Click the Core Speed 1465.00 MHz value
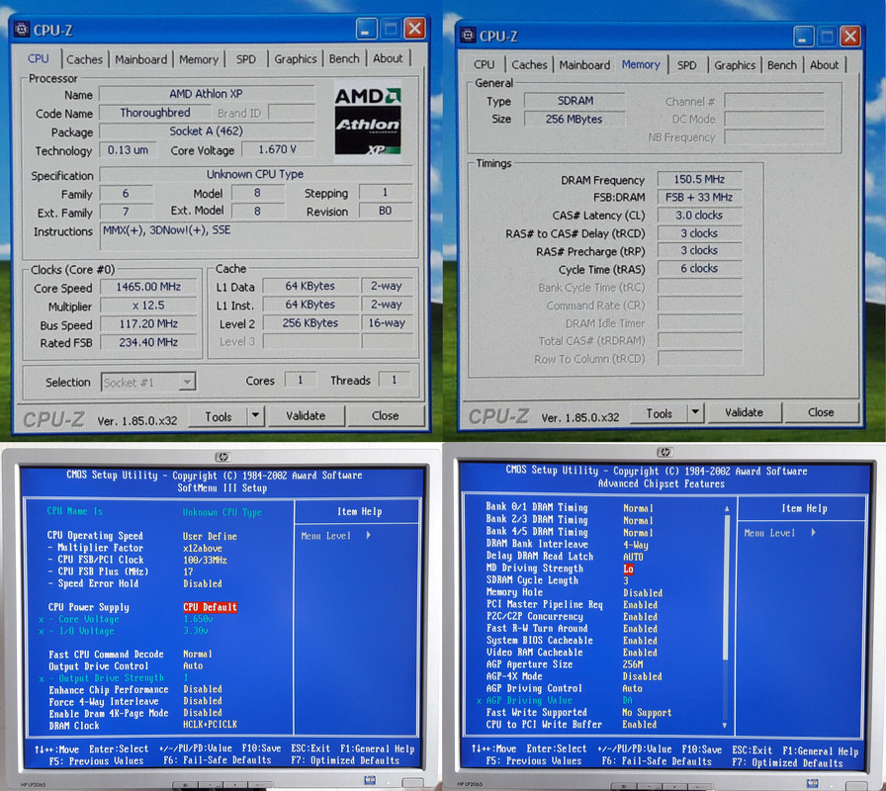The height and width of the screenshot is (791, 886). (x=148, y=287)
